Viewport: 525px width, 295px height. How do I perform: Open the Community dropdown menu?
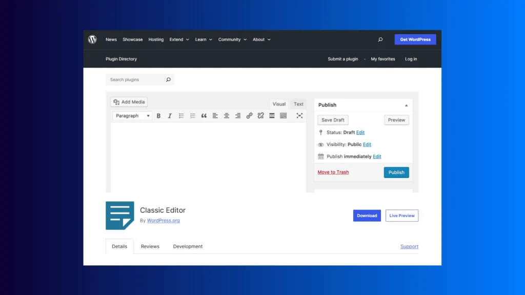(x=232, y=39)
